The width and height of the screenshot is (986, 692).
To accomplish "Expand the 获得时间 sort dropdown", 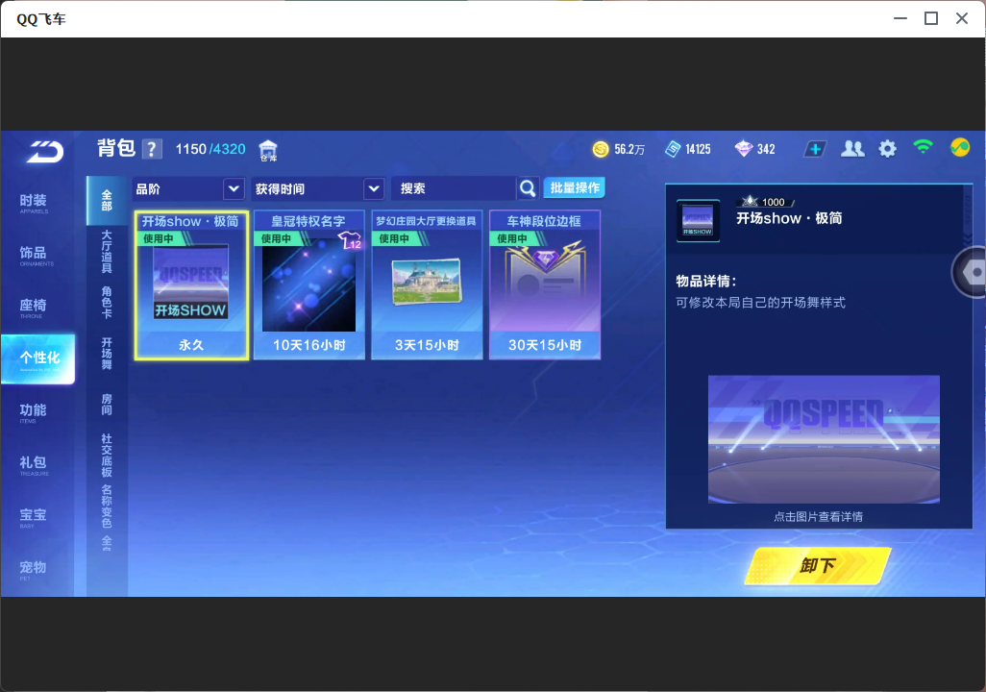I will click(374, 188).
